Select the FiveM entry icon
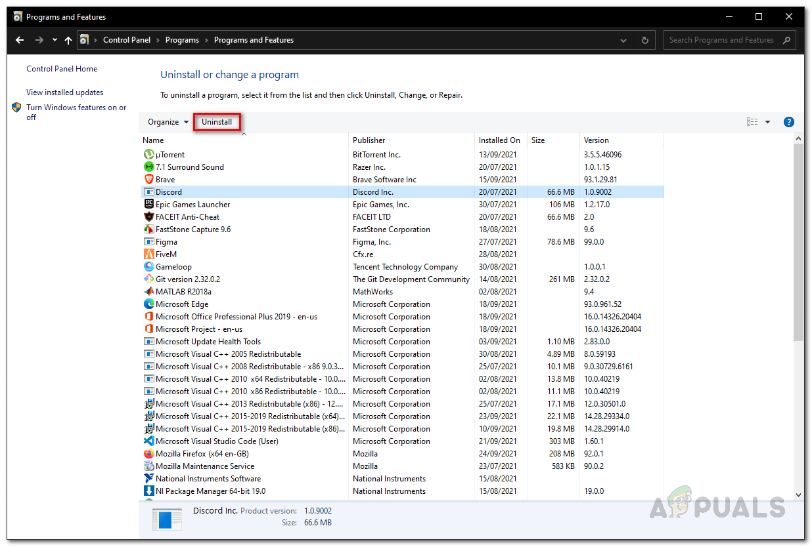The image size is (812, 547). coord(148,254)
